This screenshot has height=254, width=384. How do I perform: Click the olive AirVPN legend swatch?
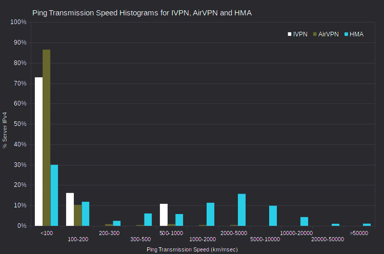315,34
